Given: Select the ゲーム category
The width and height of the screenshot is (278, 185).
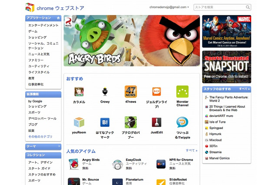Looking at the screenshot, I should (x=33, y=31).
